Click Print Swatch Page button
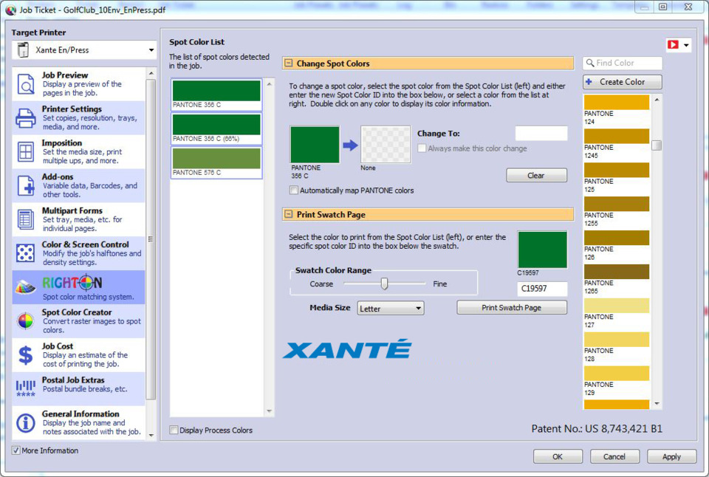Viewport: 709px width, 477px height. click(x=511, y=307)
